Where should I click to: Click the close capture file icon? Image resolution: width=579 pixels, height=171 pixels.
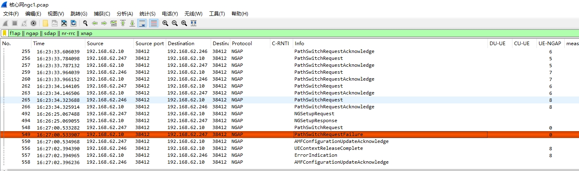64,23
